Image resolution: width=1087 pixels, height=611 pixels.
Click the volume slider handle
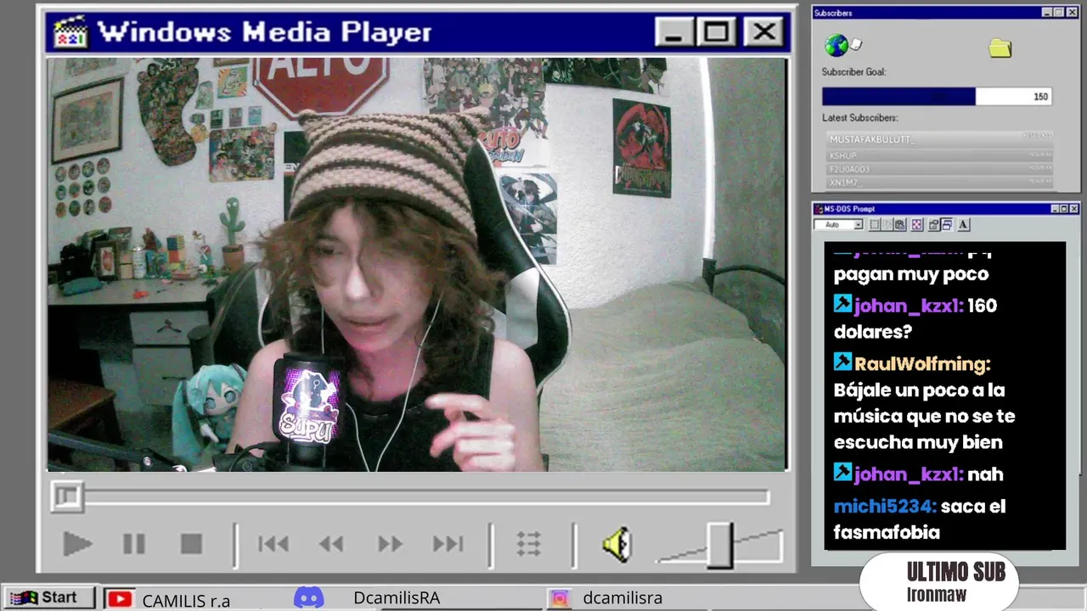pyautogui.click(x=720, y=545)
